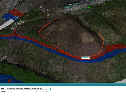Delete Volumen 1 with the X icon

click(46, 91)
